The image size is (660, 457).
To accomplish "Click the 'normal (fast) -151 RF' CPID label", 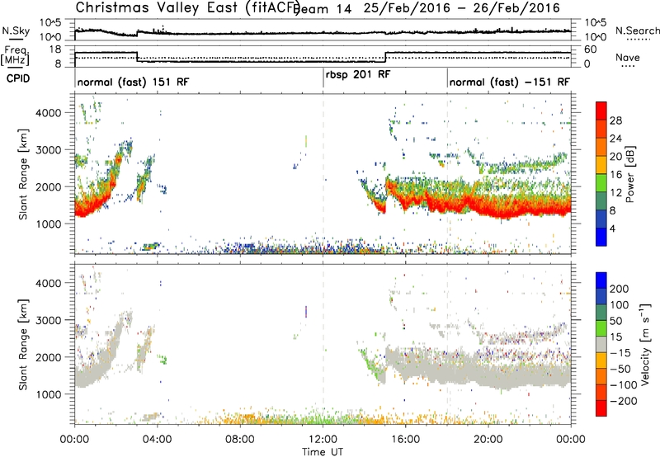I will 510,82.
